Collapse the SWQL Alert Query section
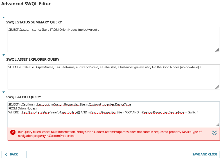The height and width of the screenshot is (158, 221). (4, 92)
